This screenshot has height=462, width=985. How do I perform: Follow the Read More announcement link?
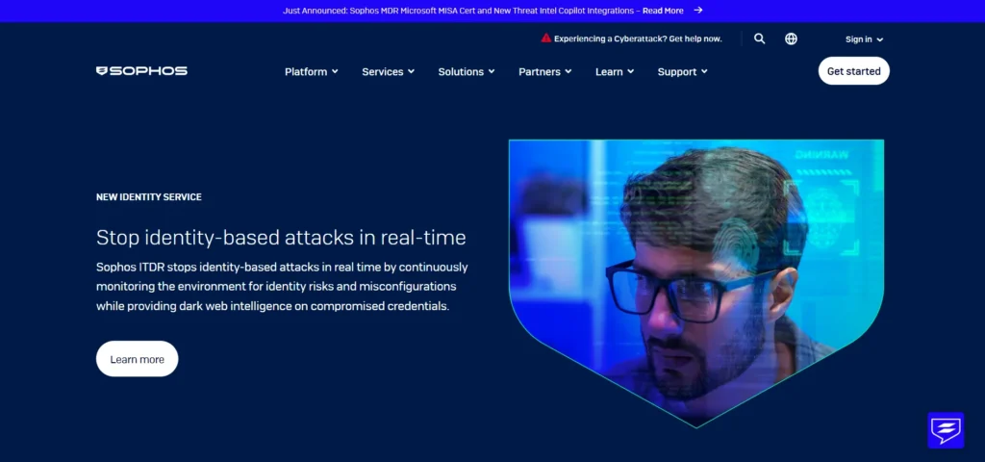coord(663,11)
